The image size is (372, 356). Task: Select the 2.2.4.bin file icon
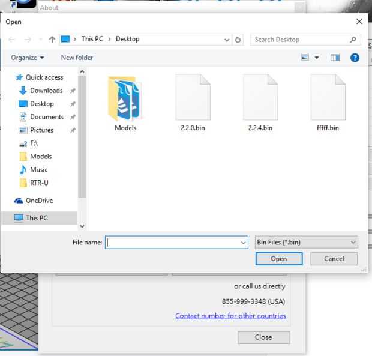coord(260,97)
